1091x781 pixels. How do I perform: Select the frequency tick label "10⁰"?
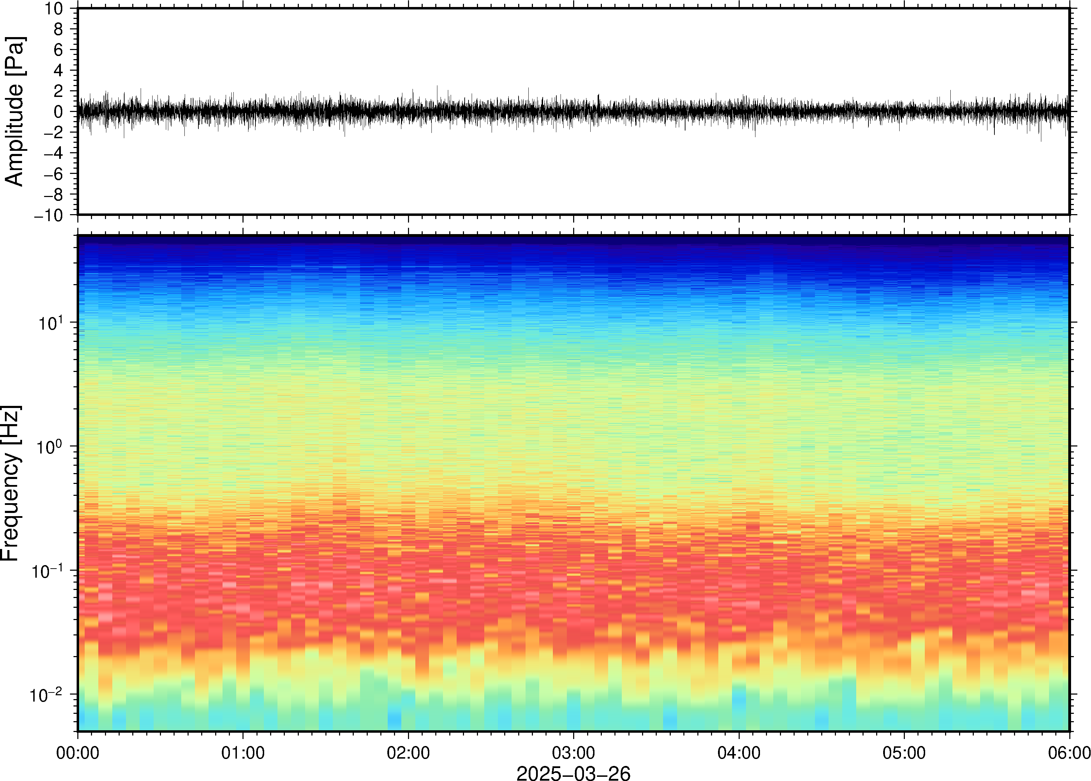(x=50, y=446)
